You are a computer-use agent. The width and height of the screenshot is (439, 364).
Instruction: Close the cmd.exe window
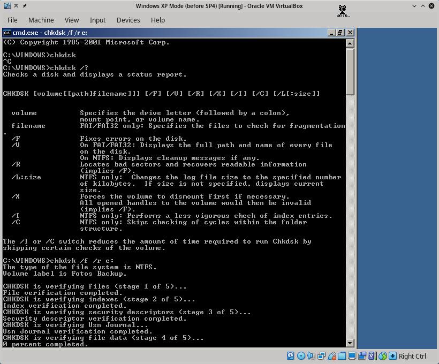pyautogui.click(x=350, y=33)
